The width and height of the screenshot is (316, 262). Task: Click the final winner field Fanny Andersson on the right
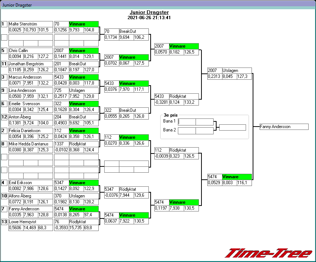(x=284, y=127)
